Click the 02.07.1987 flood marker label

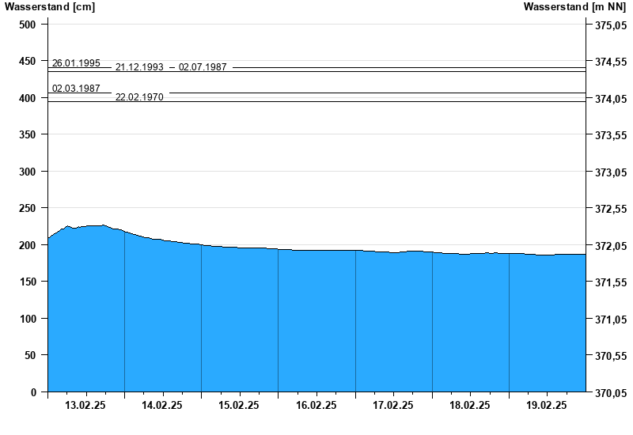click(x=203, y=68)
